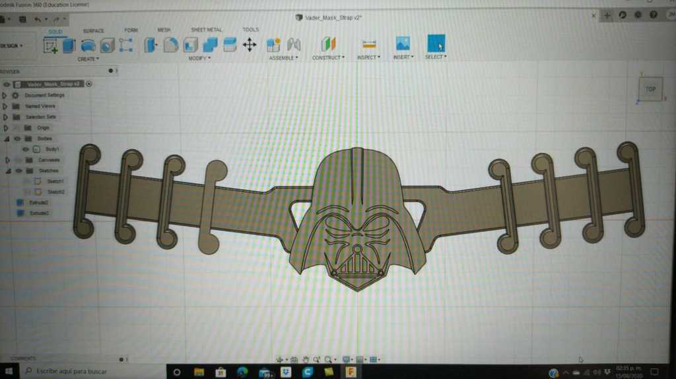
Task: Click the Select tool icon
Action: click(436, 44)
